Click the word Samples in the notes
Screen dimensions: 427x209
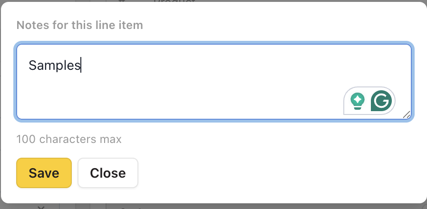tap(55, 65)
